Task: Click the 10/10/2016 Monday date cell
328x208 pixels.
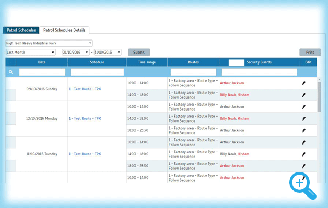Action: 42,119
